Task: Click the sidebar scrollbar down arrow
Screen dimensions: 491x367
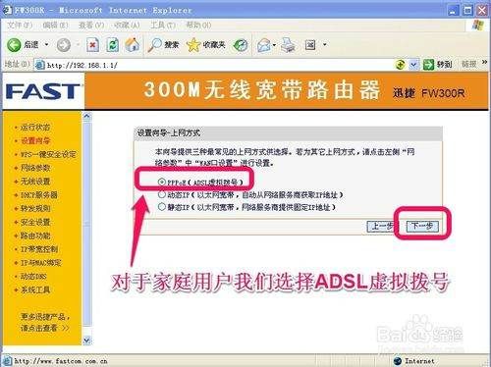Action: click(x=86, y=341)
